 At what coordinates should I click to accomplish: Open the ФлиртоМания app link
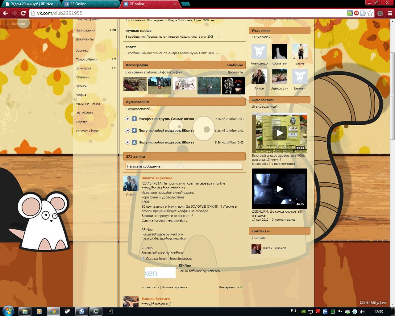click(x=86, y=59)
